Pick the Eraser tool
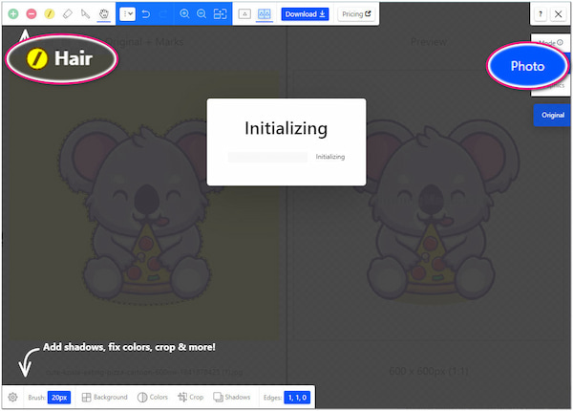Viewport: 573px width, 411px height. 67,14
